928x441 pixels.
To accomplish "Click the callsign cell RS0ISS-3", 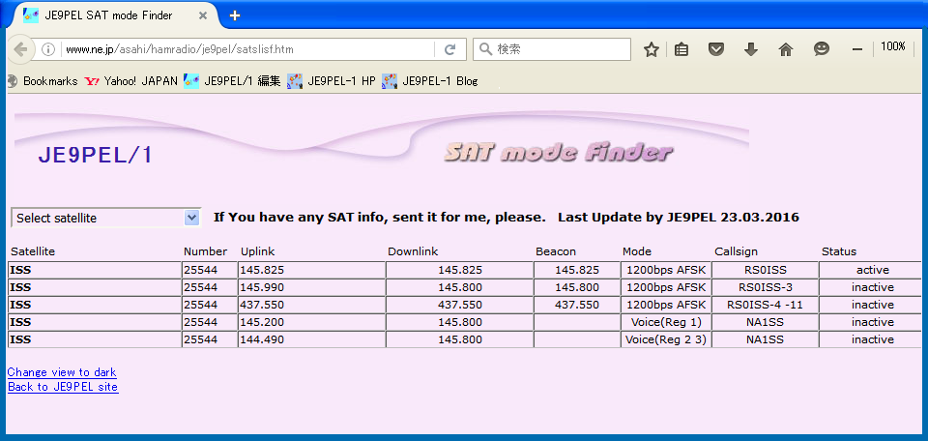I will pyautogui.click(x=766, y=287).
